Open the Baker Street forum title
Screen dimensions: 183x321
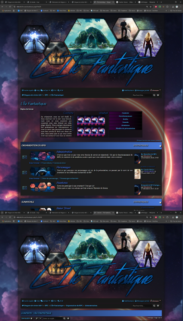[x=64, y=208]
